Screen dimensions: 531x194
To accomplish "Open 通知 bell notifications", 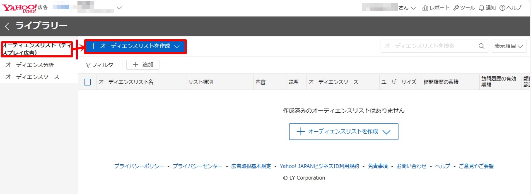I will tap(487, 8).
